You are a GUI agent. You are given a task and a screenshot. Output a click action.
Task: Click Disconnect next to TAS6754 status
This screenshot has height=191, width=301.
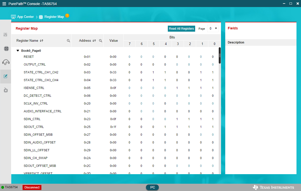point(32,187)
